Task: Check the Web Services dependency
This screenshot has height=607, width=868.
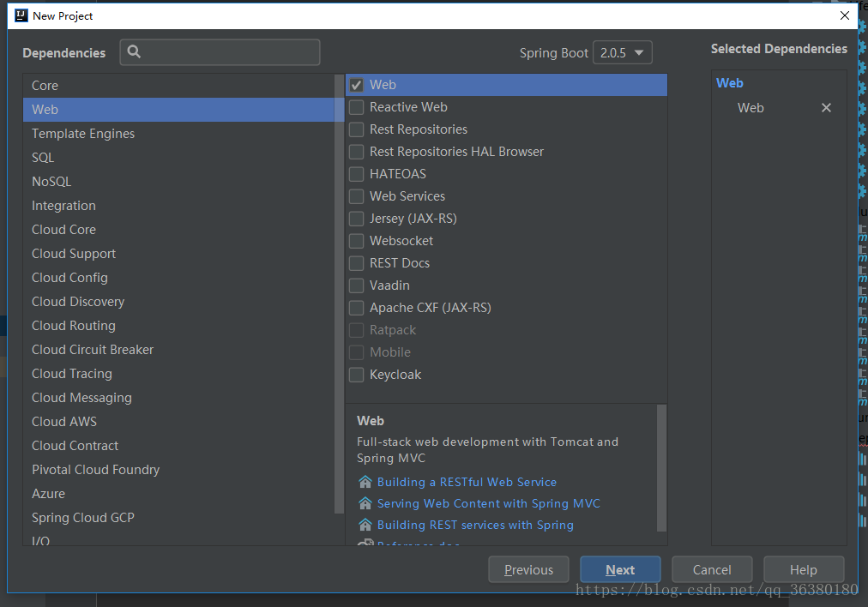Action: pos(357,196)
